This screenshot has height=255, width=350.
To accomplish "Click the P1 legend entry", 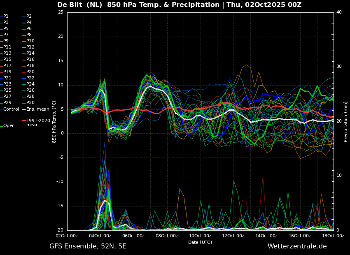I will pos(5,16).
